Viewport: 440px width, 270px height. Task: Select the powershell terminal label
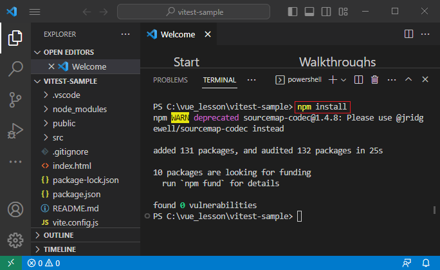pyautogui.click(x=298, y=80)
